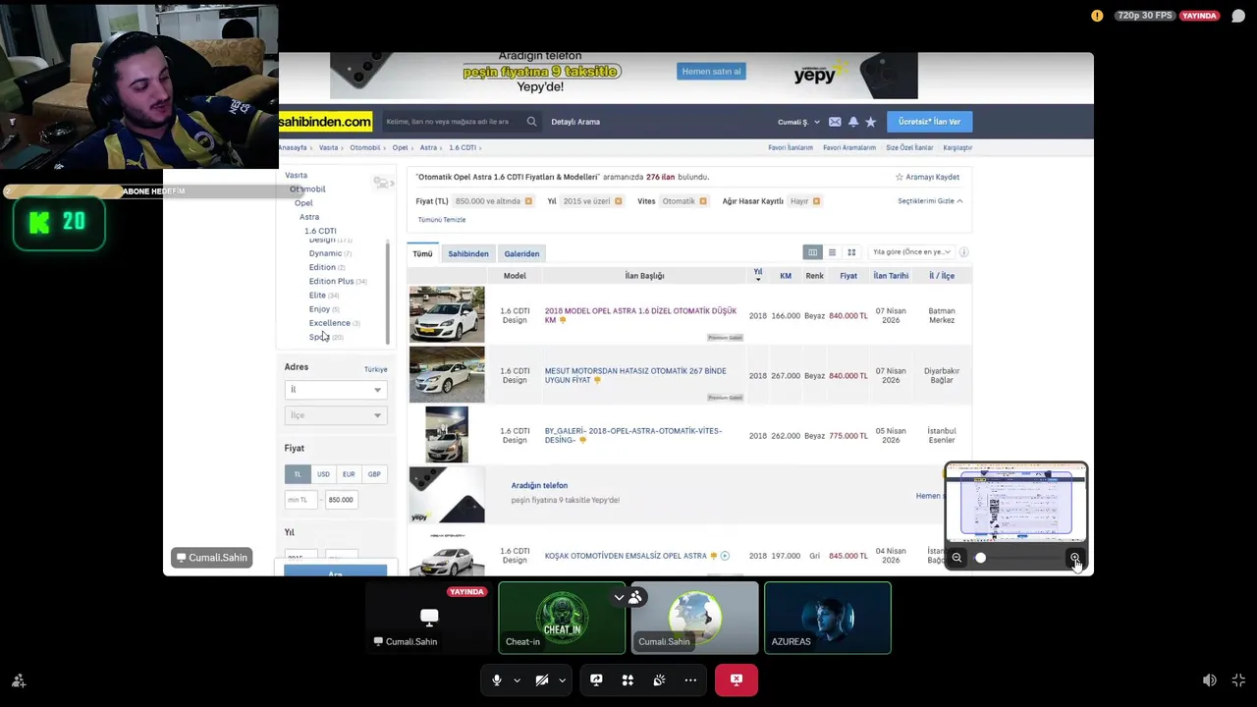Click the invite friends icon at bottom left
Image resolution: width=1257 pixels, height=707 pixels.
pyautogui.click(x=19, y=680)
